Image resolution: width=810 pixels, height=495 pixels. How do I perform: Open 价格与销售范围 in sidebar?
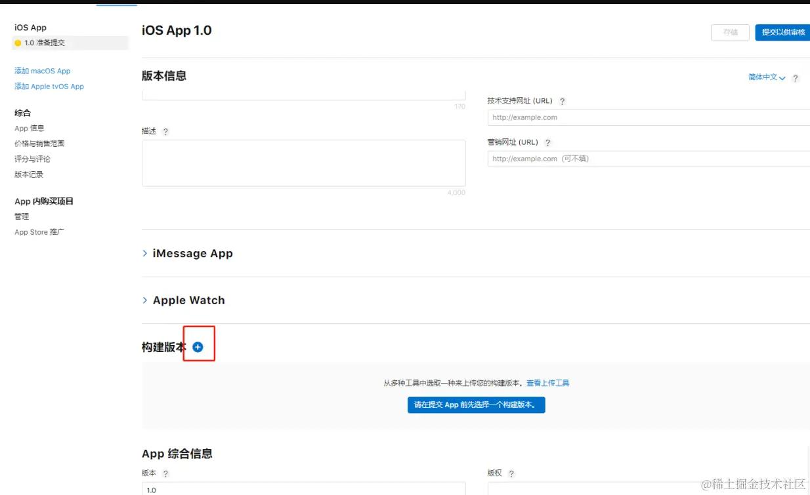[39, 144]
